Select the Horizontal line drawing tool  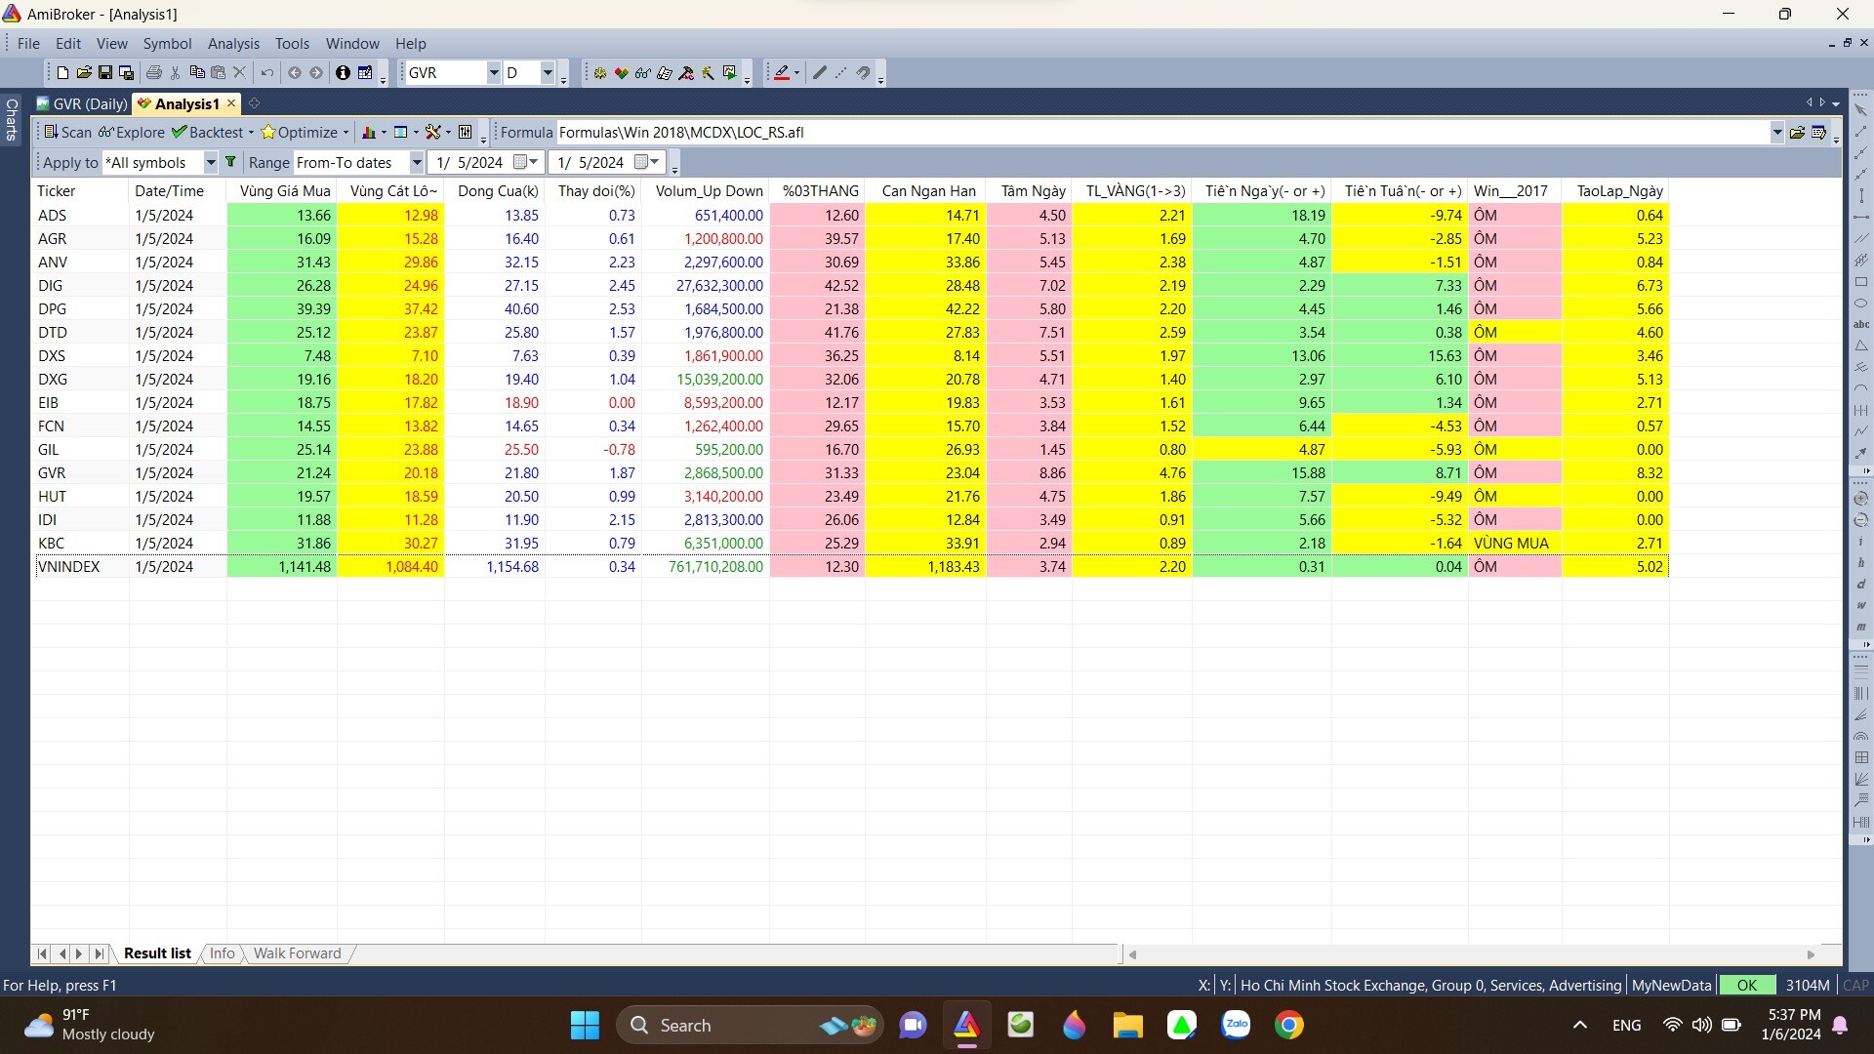[1861, 217]
